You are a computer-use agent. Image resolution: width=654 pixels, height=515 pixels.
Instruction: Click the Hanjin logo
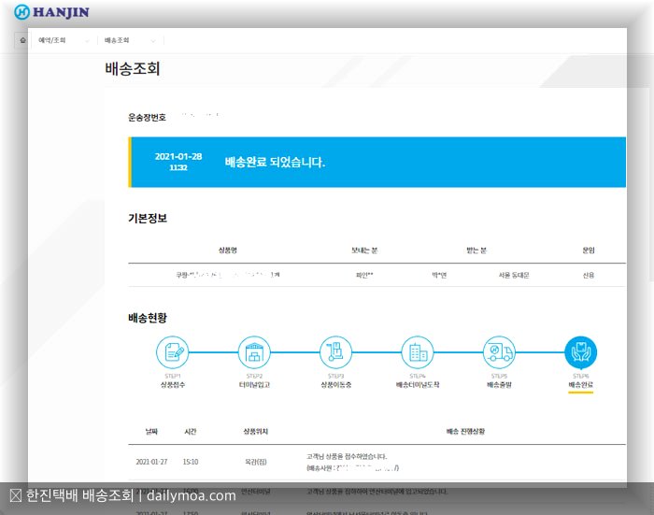[51, 12]
